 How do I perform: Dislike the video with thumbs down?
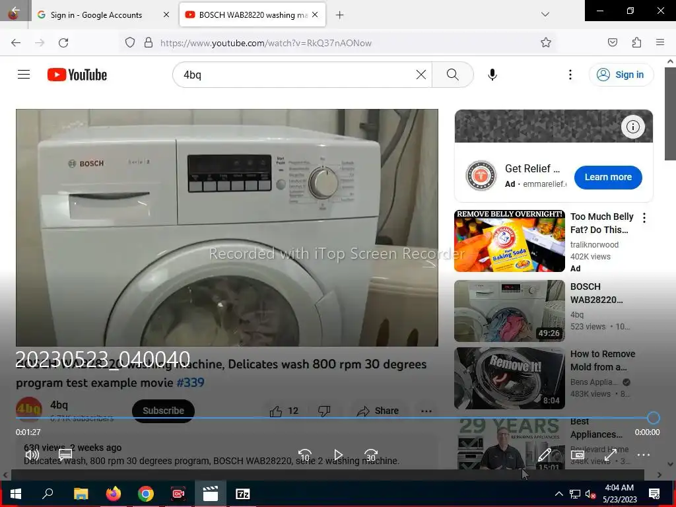(324, 411)
